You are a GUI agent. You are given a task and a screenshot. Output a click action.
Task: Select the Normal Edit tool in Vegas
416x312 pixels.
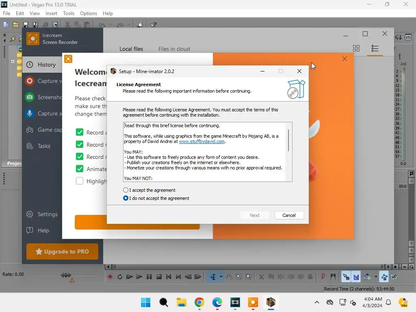(x=213, y=277)
